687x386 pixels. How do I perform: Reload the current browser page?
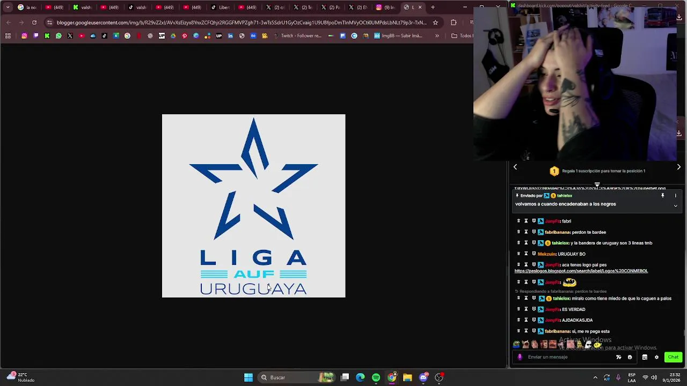click(34, 23)
